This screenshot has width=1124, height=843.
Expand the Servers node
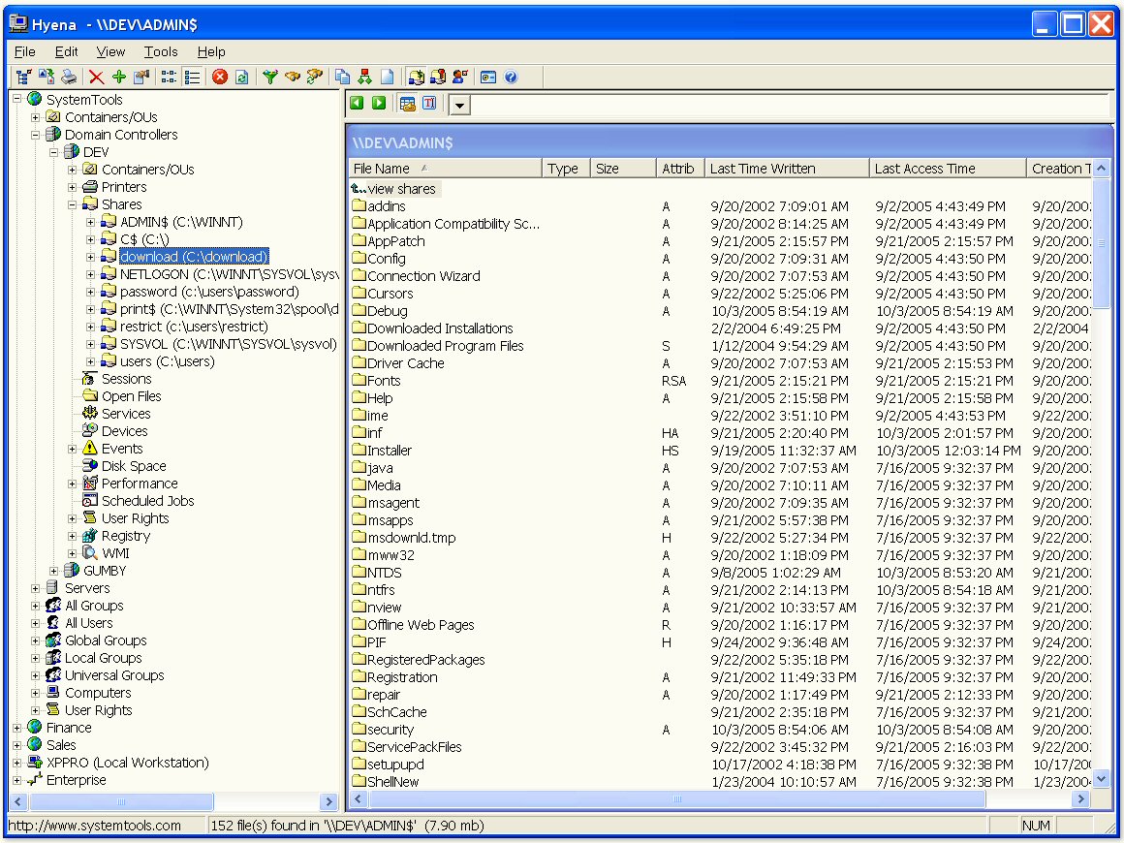click(35, 588)
